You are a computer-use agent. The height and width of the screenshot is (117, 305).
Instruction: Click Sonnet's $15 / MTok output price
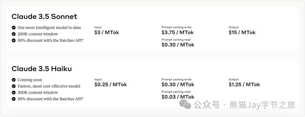(242, 32)
